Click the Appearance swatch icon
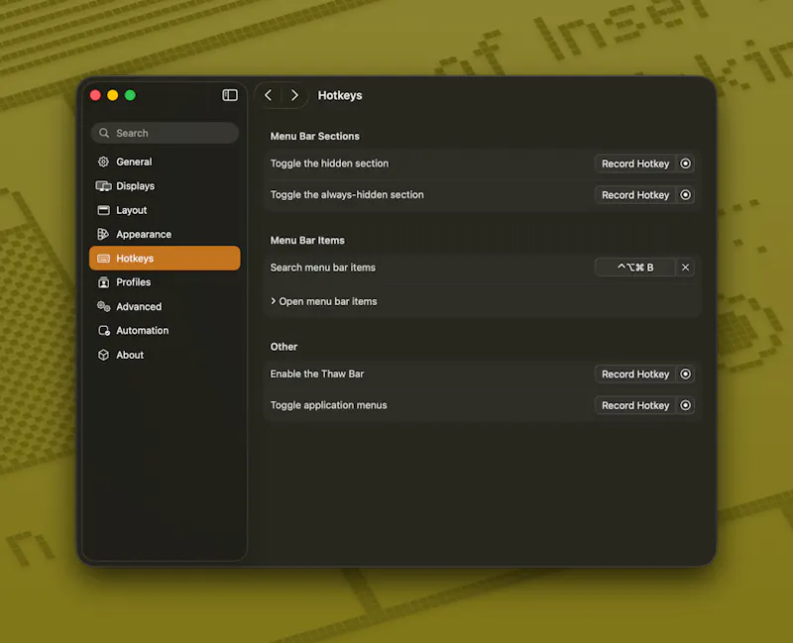The width and height of the screenshot is (793, 643). point(103,234)
